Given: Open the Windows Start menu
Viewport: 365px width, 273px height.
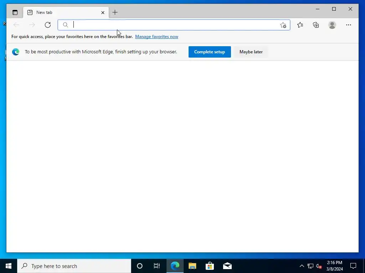Looking at the screenshot, I should click(9, 266).
